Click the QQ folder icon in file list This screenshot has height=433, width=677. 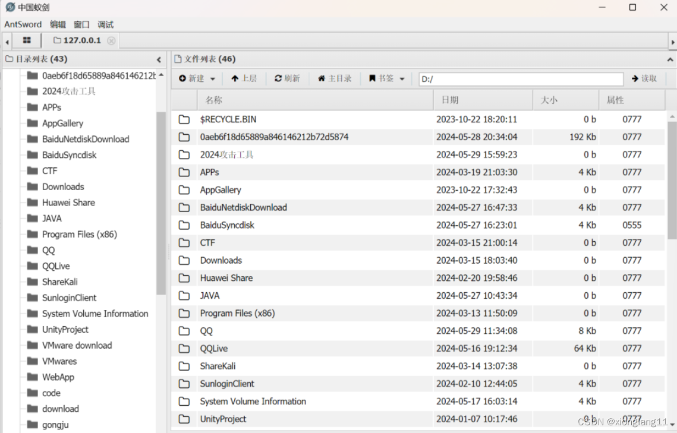pos(184,331)
